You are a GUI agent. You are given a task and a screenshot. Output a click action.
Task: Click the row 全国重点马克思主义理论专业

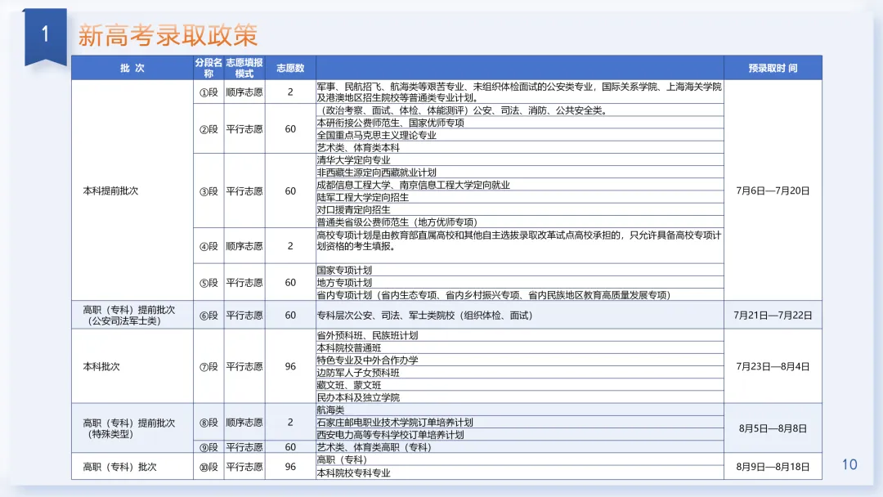[520, 135]
